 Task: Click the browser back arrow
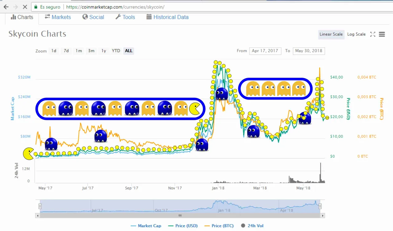click(6, 6)
